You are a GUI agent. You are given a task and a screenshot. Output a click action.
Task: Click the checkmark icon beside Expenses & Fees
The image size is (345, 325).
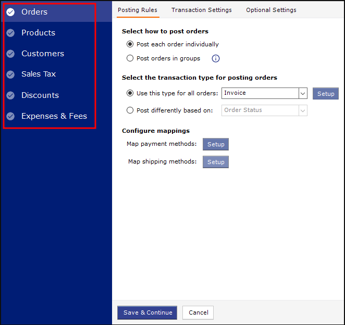pos(10,116)
